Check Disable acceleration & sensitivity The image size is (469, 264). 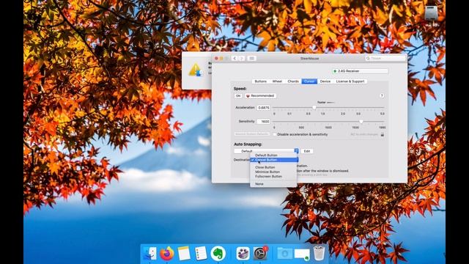pos(275,134)
